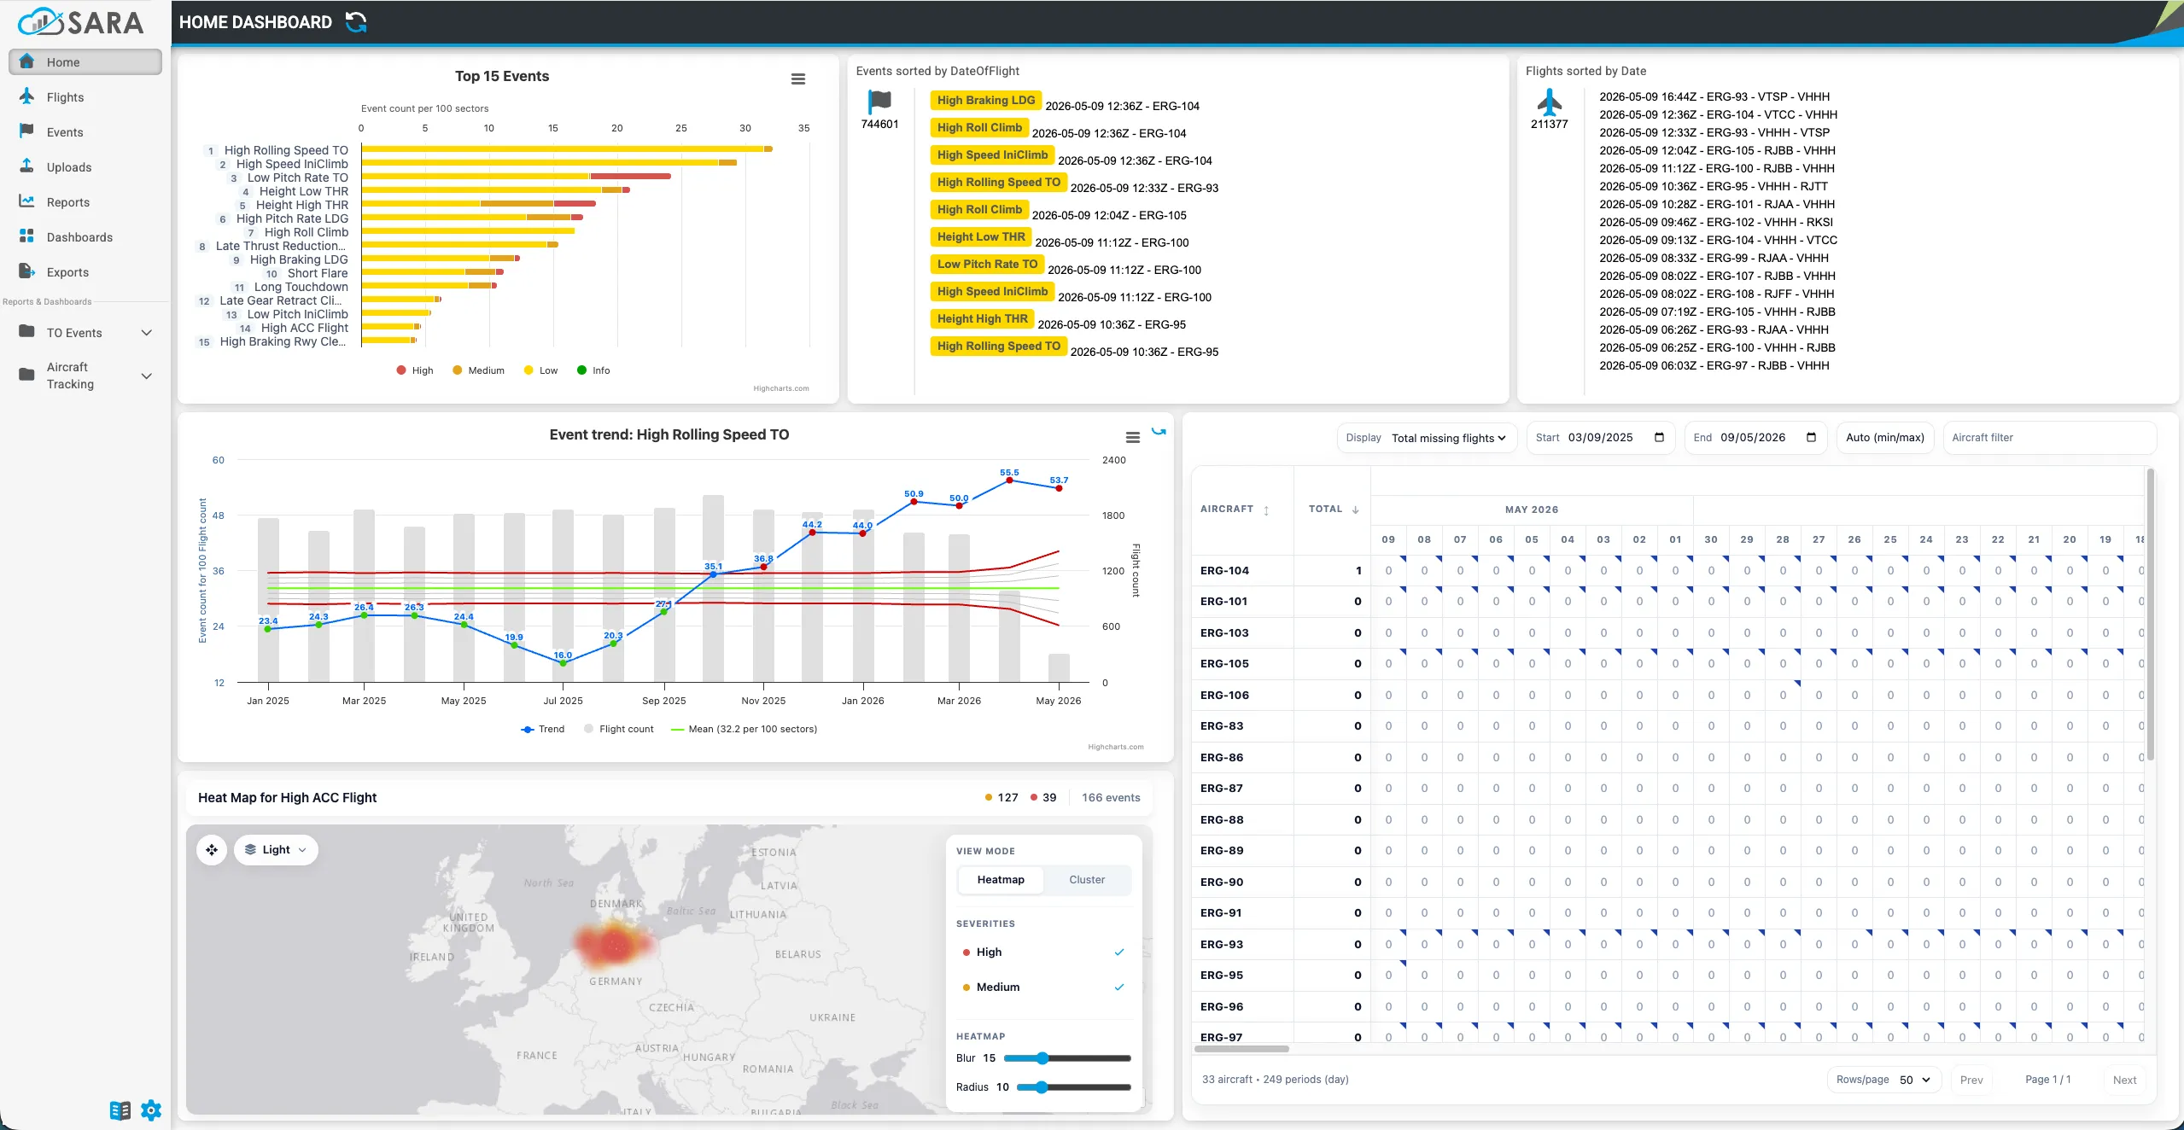Open the Height Low THR event tag
Image resolution: width=2184 pixels, height=1130 pixels.
(981, 236)
